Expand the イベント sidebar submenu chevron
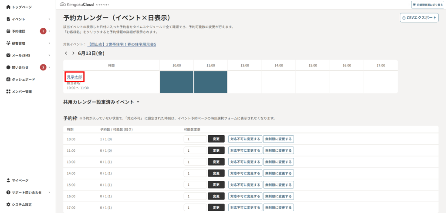446x213 pixels. coord(49,19)
